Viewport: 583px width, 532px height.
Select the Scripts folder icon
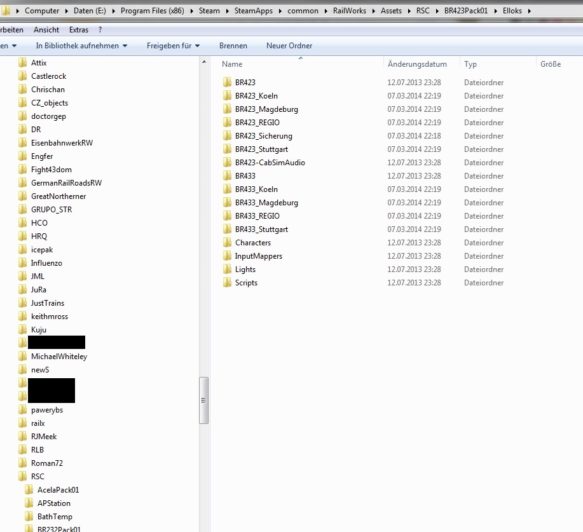tap(227, 283)
